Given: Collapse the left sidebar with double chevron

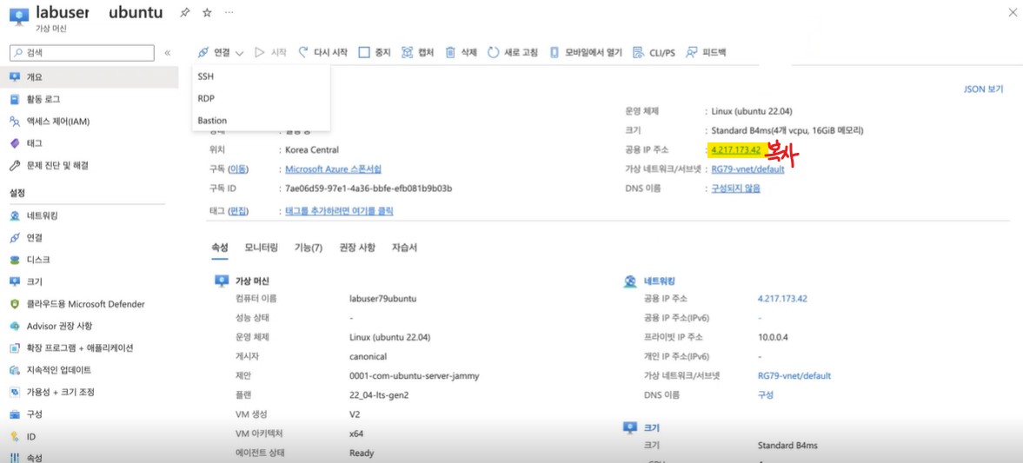Looking at the screenshot, I should coord(167,53).
